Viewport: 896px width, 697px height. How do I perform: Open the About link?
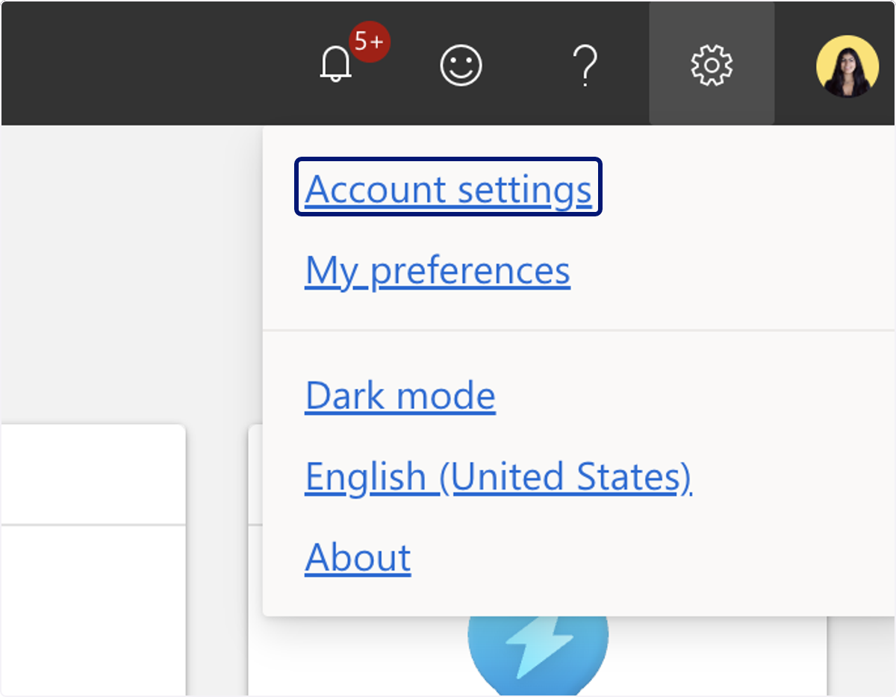pos(358,557)
